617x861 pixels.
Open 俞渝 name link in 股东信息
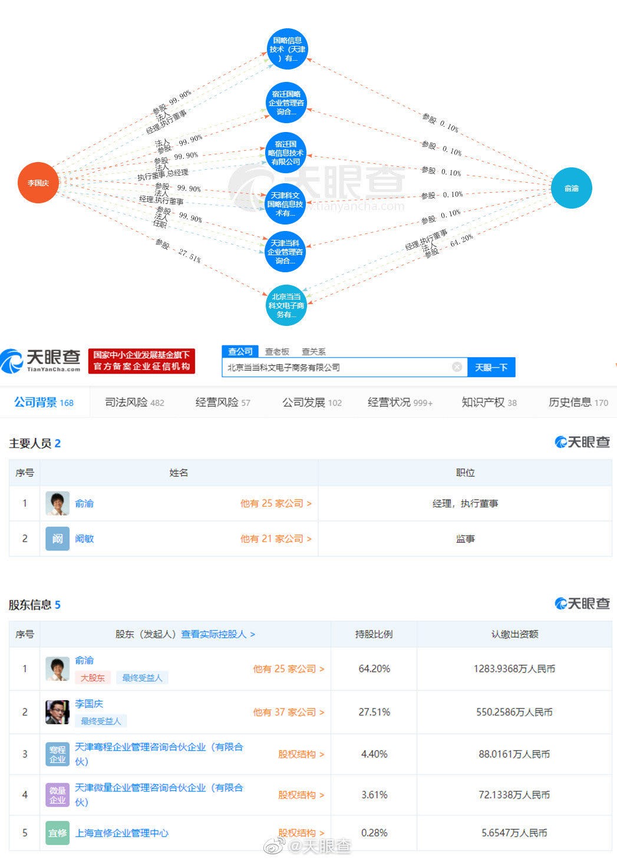84,660
